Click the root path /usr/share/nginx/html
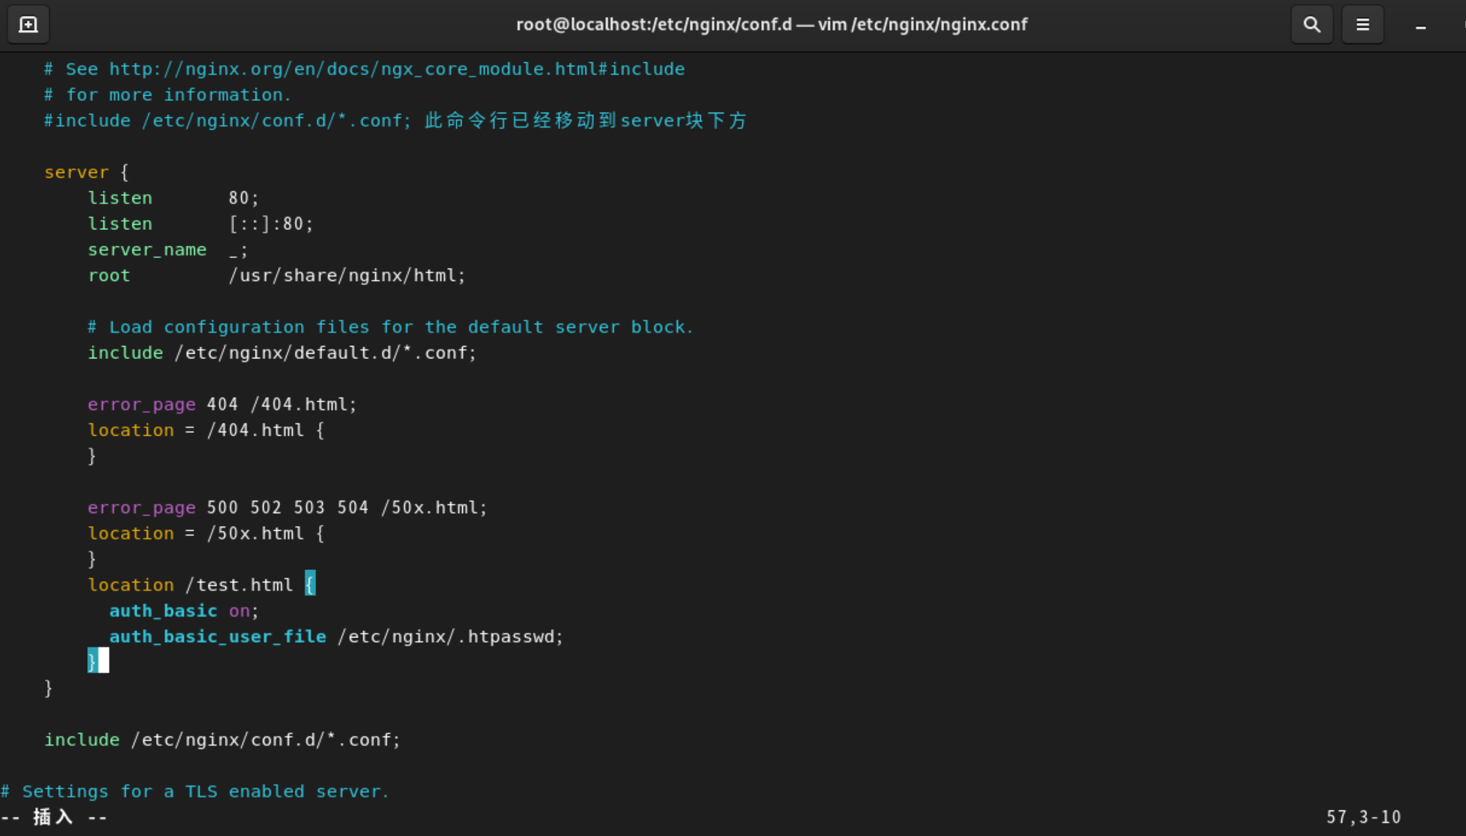 346,275
